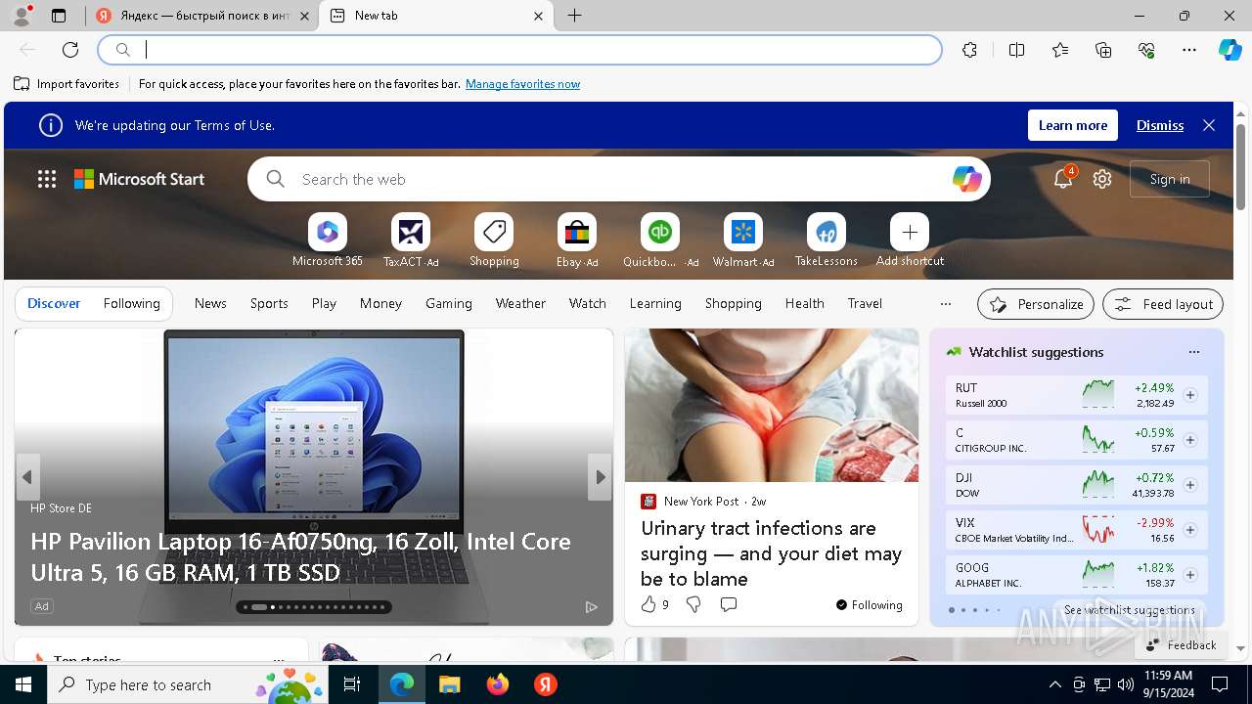Click Learn more on Terms banner

tap(1073, 125)
